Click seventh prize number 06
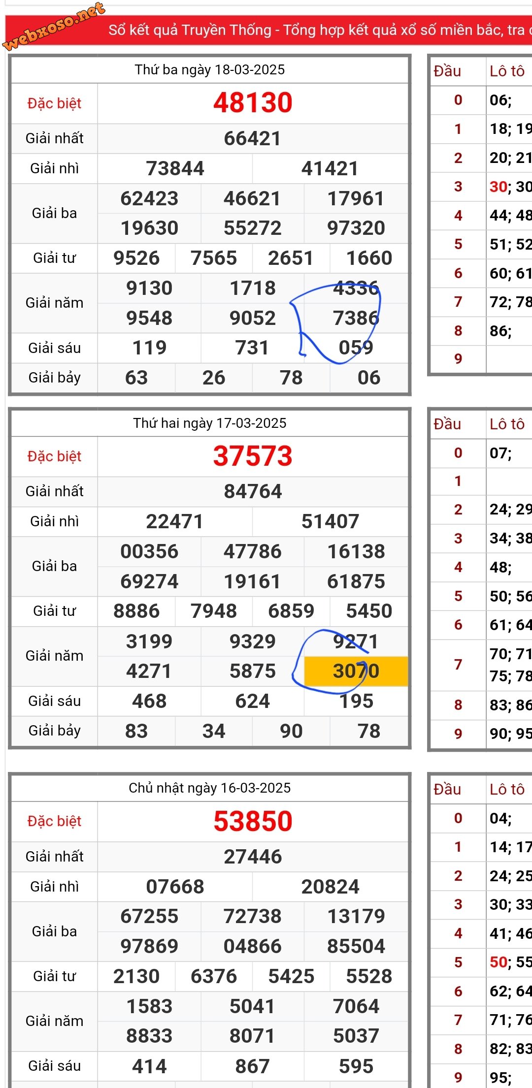The width and height of the screenshot is (532, 1088). point(369,378)
